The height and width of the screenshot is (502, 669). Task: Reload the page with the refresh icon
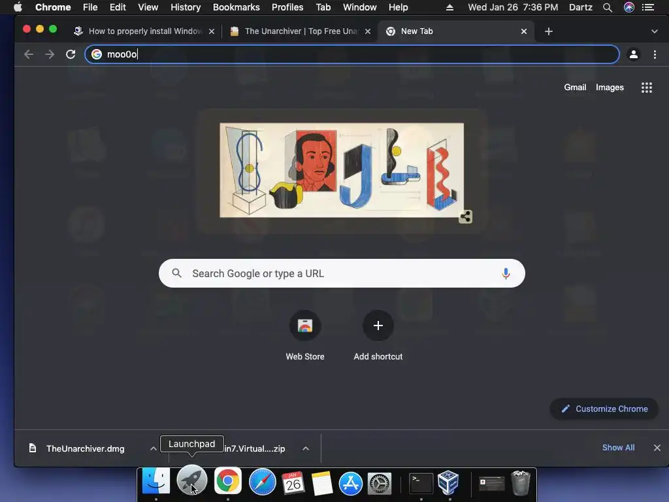[71, 54]
